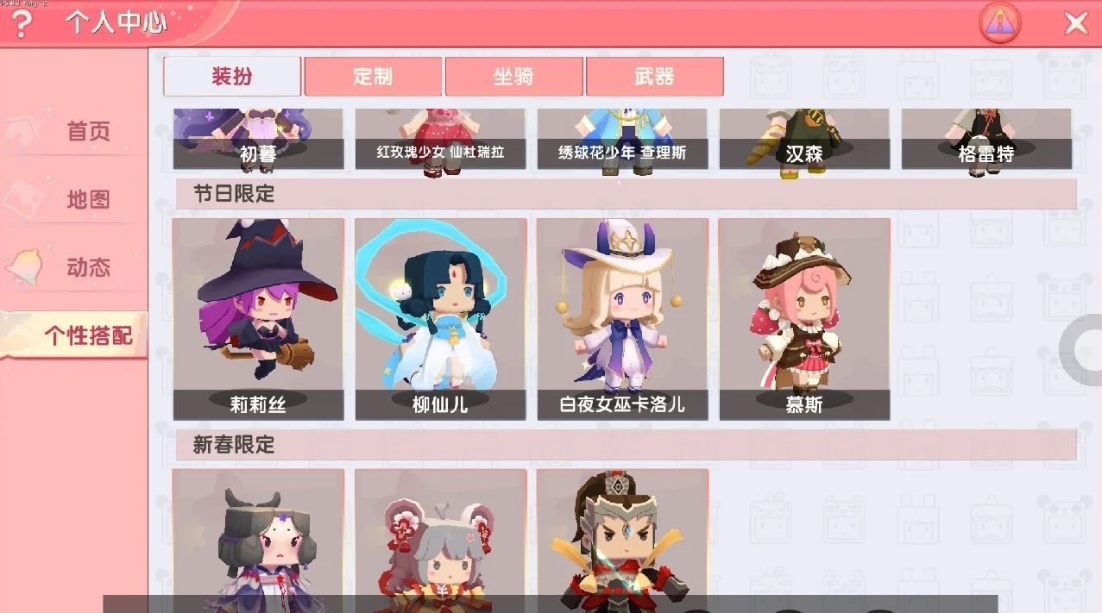Switch to the 装扮 tab
This screenshot has width=1102, height=613.
tap(232, 76)
